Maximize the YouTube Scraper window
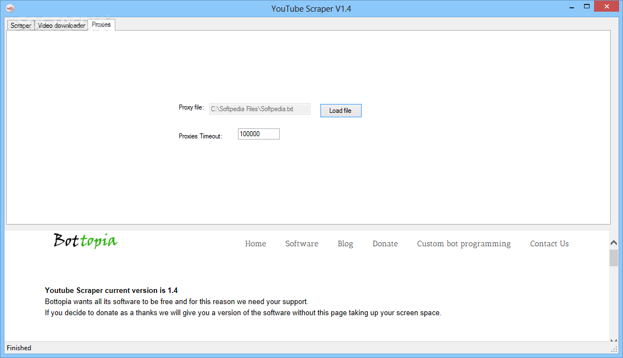The height and width of the screenshot is (358, 623). (586, 6)
